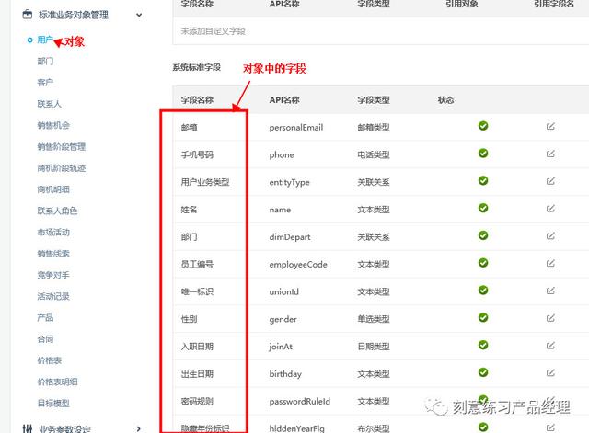Click the 唯一标识 field name cell
Image resolution: width=589 pixels, height=433 pixels.
(x=197, y=291)
